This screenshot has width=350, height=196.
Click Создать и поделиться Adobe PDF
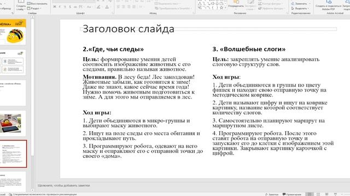(x=328, y=5)
